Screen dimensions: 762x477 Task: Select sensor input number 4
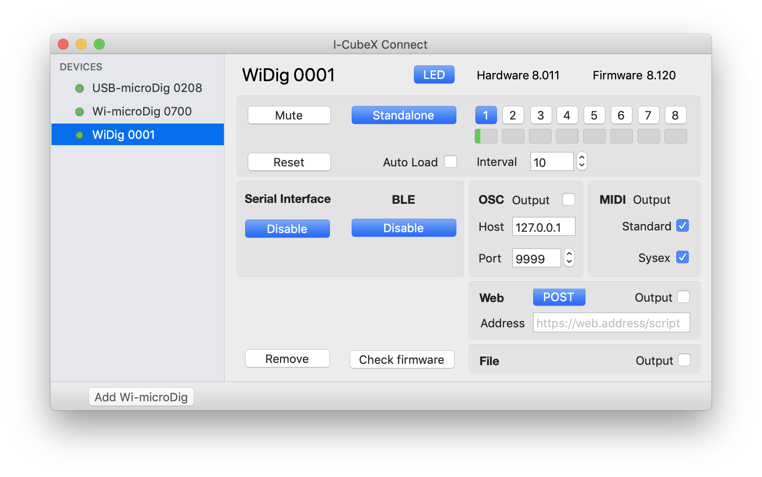567,115
